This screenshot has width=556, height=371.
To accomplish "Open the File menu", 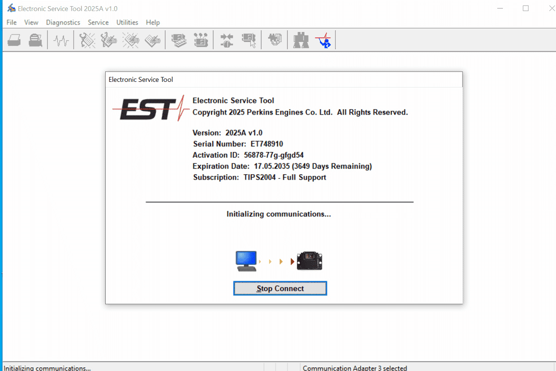I will (x=11, y=22).
